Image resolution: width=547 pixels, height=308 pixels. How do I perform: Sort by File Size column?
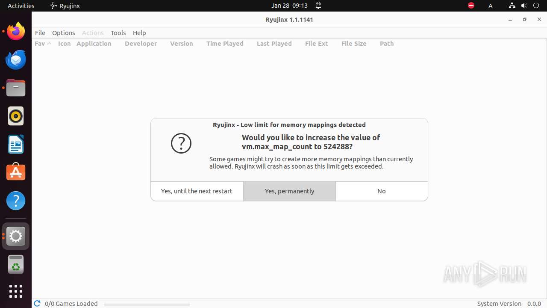[x=354, y=44]
